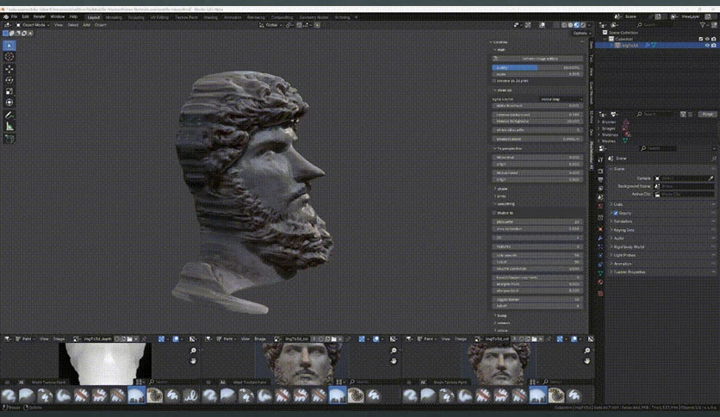Switch to the Geometry Nodes workspace tab

[x=314, y=17]
